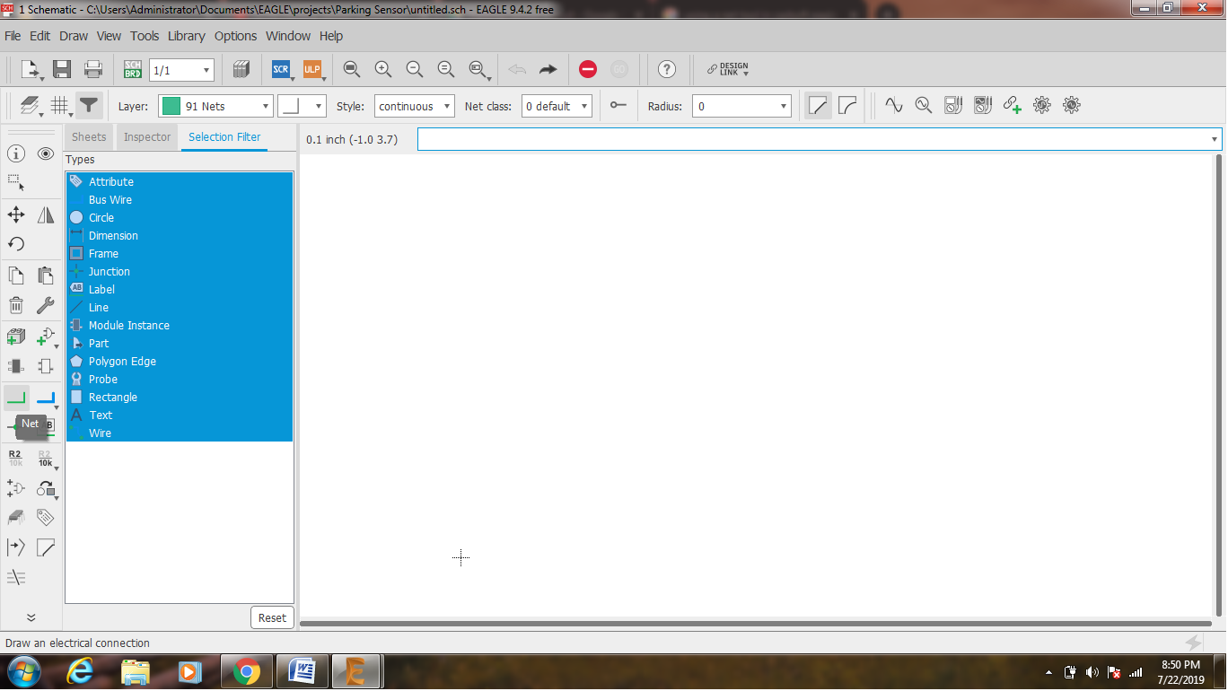Select the Info tool in the left toolbar
Image resolution: width=1228 pixels, height=691 pixels.
tap(16, 154)
